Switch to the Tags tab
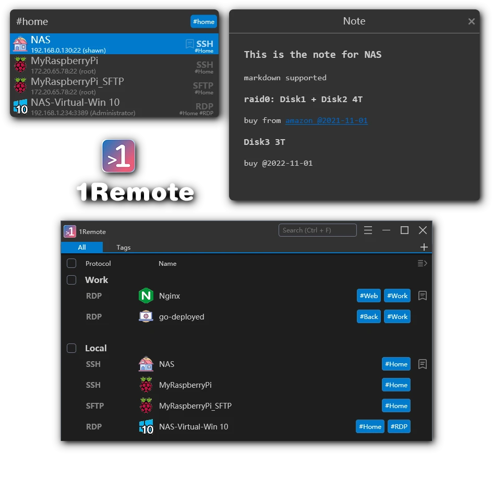493x504 pixels. (x=123, y=248)
